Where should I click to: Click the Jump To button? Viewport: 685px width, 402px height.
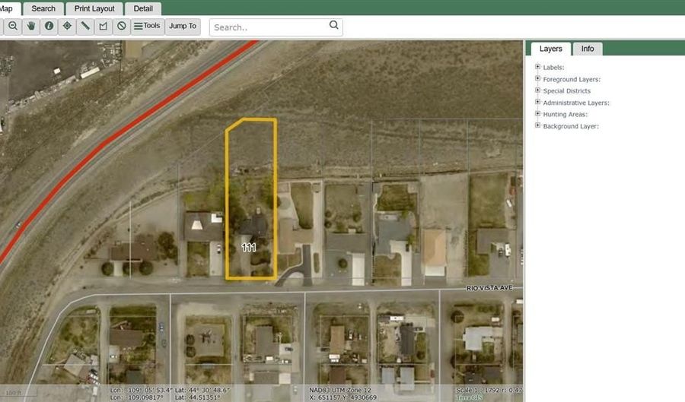[x=183, y=26]
